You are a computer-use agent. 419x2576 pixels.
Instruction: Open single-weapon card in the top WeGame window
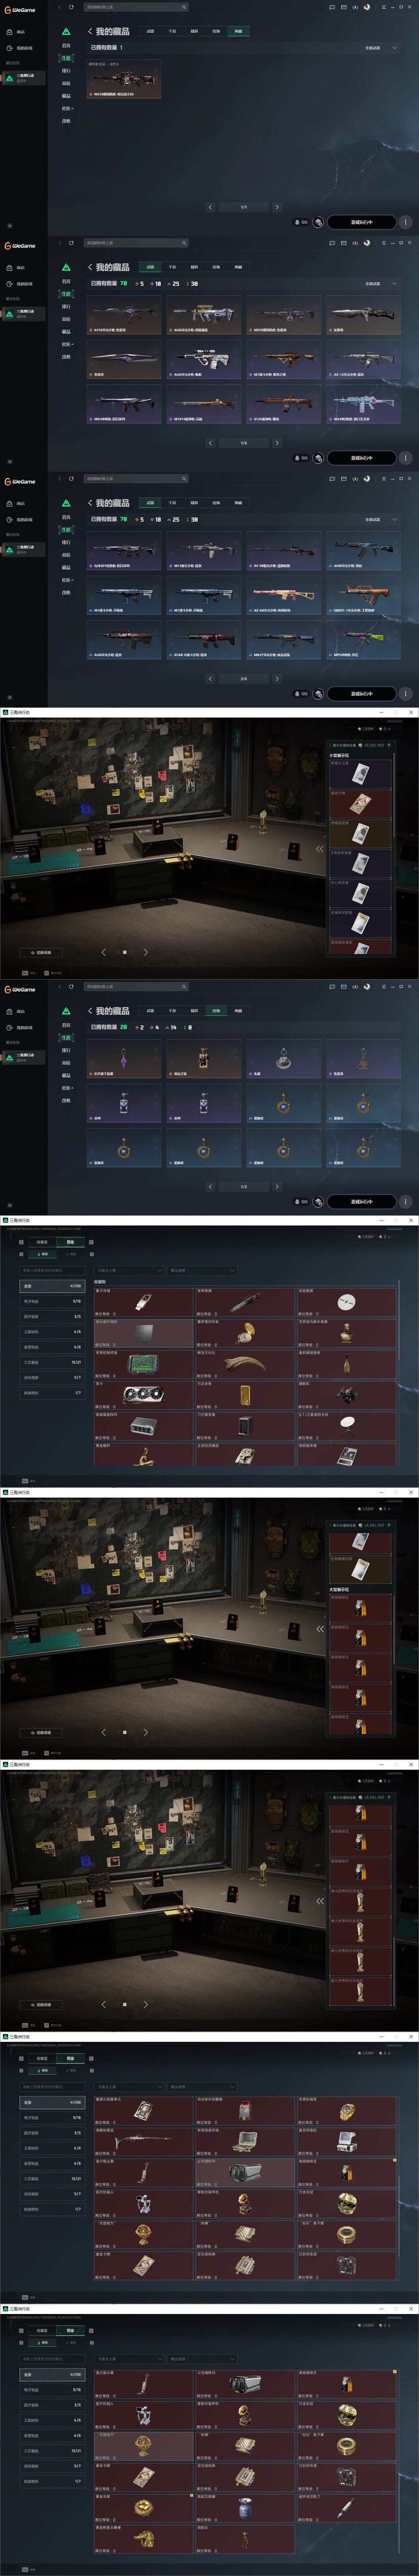(x=124, y=79)
